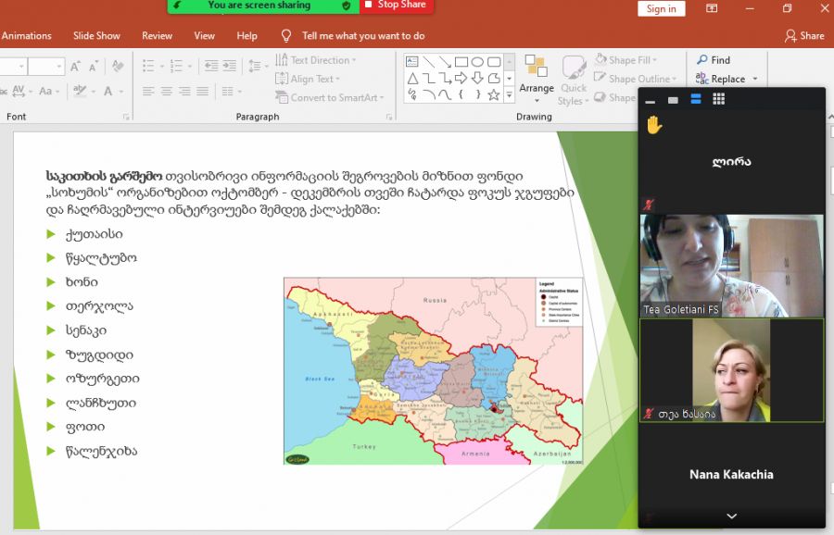Viewport: 834px width, 535px height.
Task: Click the Increase Indent icon
Action: pyautogui.click(x=230, y=66)
